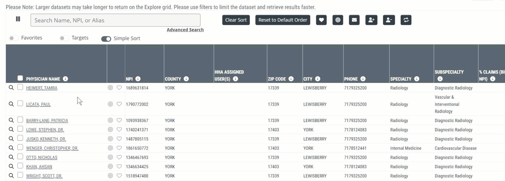Click info icon next to SPECIALTY header
Screen dimensions: 505x181
click(x=416, y=79)
